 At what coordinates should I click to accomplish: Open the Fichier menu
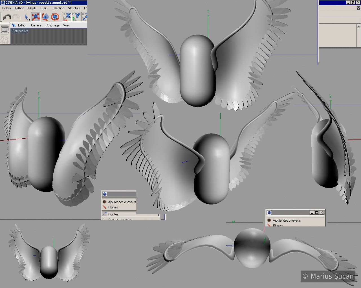[7, 8]
